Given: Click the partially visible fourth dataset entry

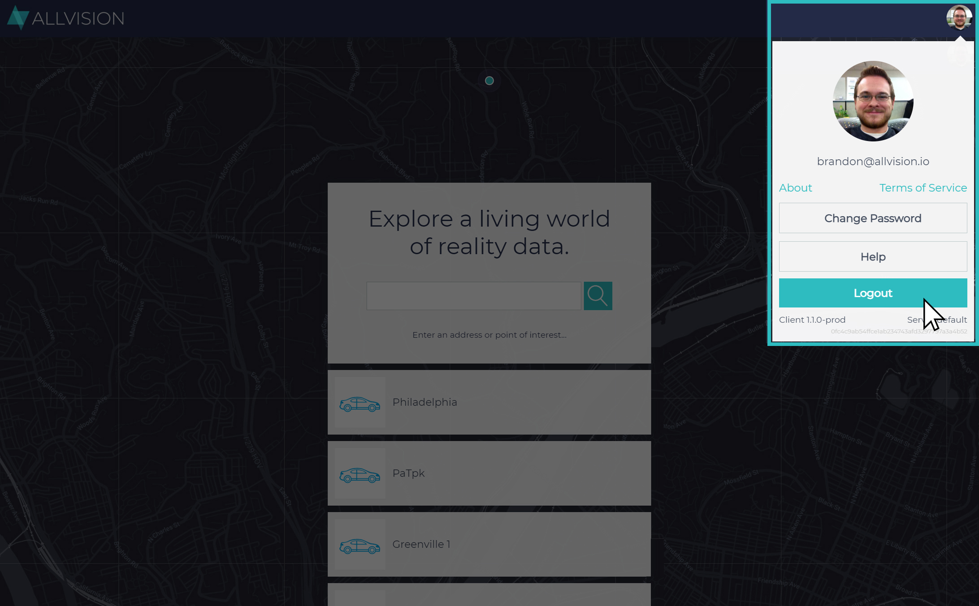Looking at the screenshot, I should [x=489, y=596].
